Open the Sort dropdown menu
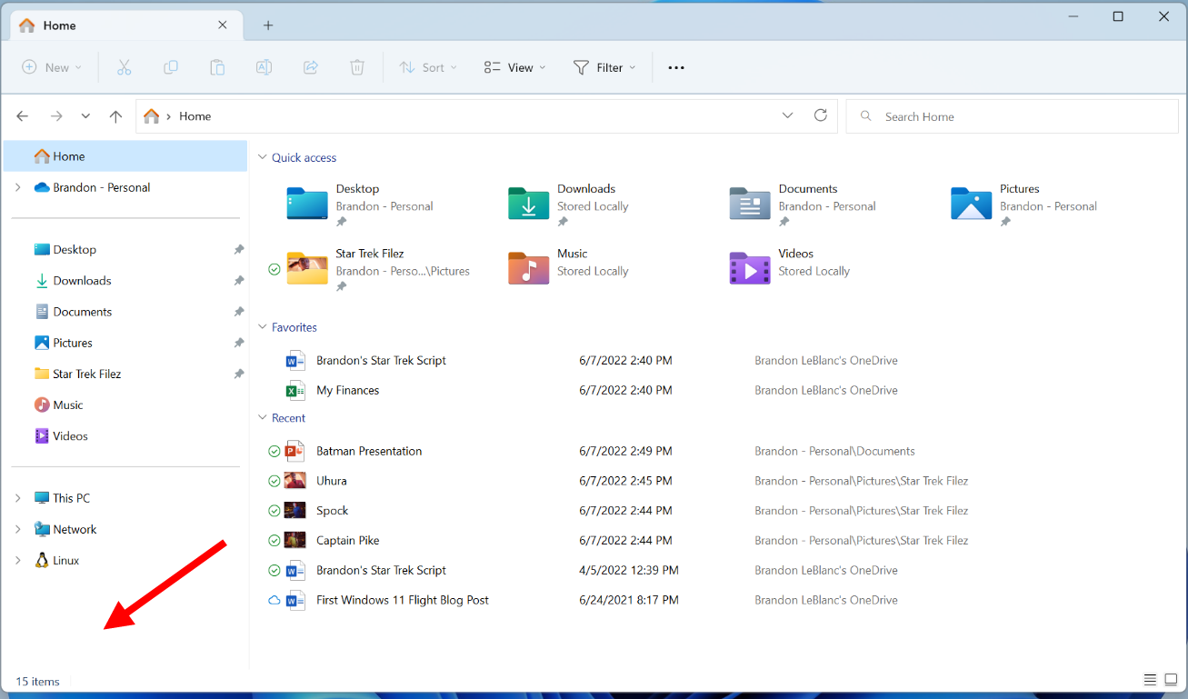1188x699 pixels. tap(428, 67)
